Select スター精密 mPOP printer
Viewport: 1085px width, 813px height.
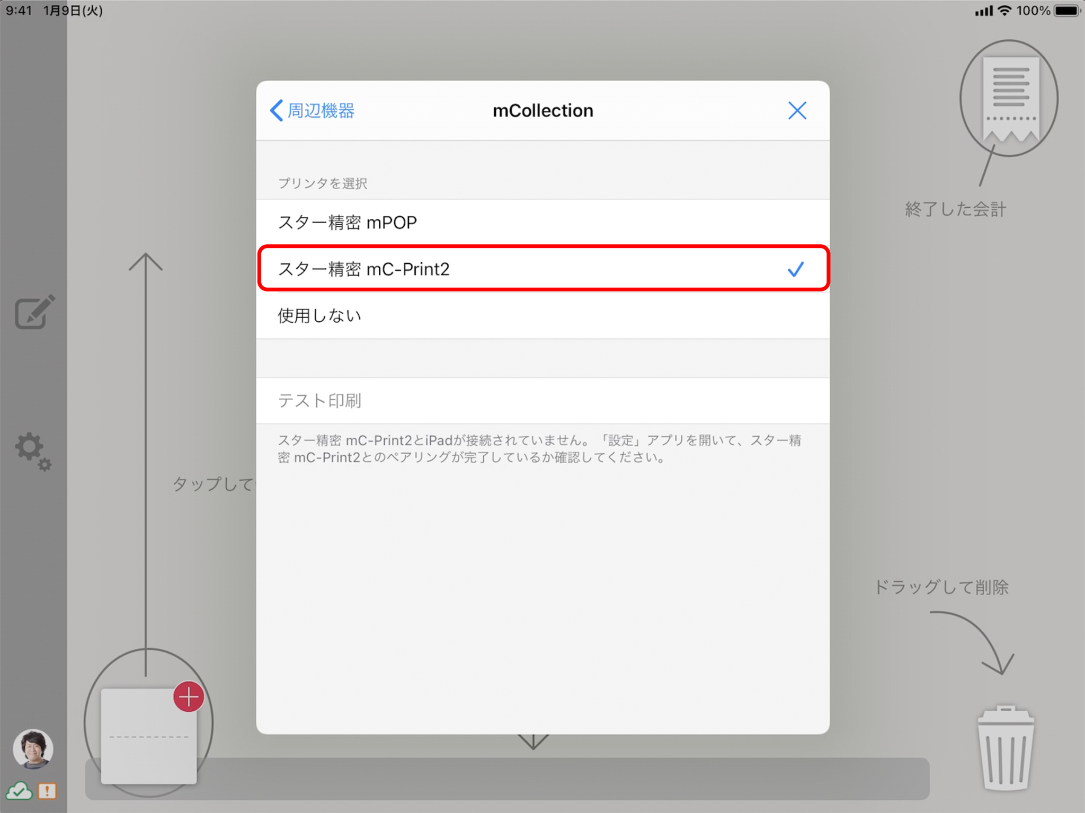(542, 222)
